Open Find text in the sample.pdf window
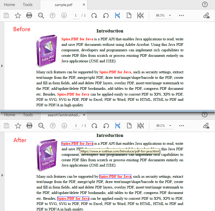 click(x=41, y=16)
